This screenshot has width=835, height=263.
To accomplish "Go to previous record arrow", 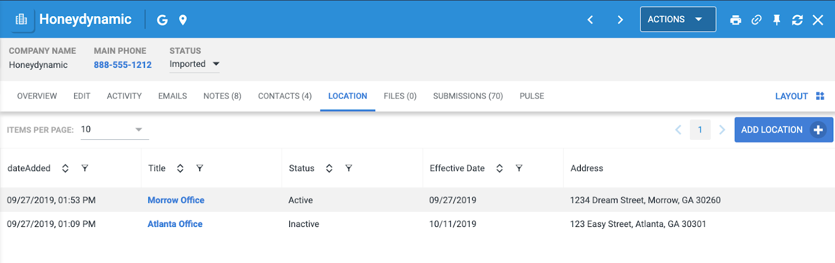I will coord(590,20).
